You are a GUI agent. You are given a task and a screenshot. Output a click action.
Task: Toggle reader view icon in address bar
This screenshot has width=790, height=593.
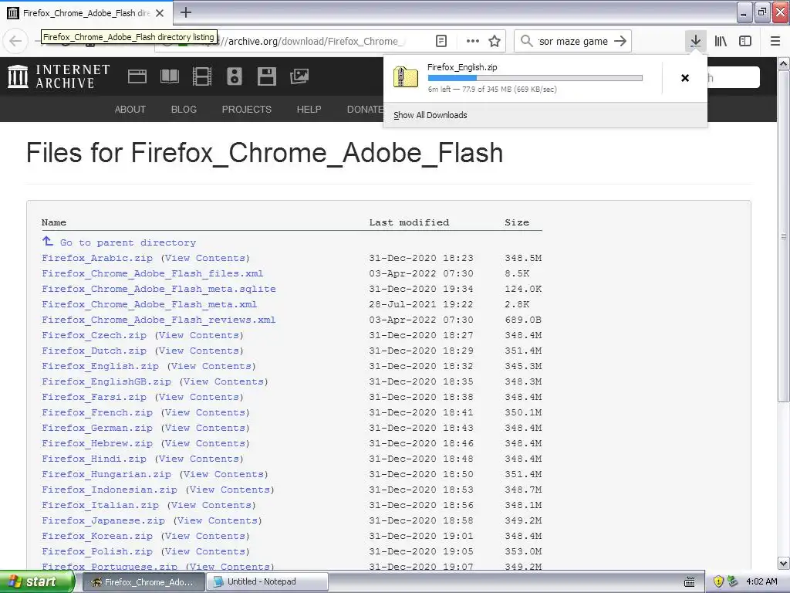(441, 41)
